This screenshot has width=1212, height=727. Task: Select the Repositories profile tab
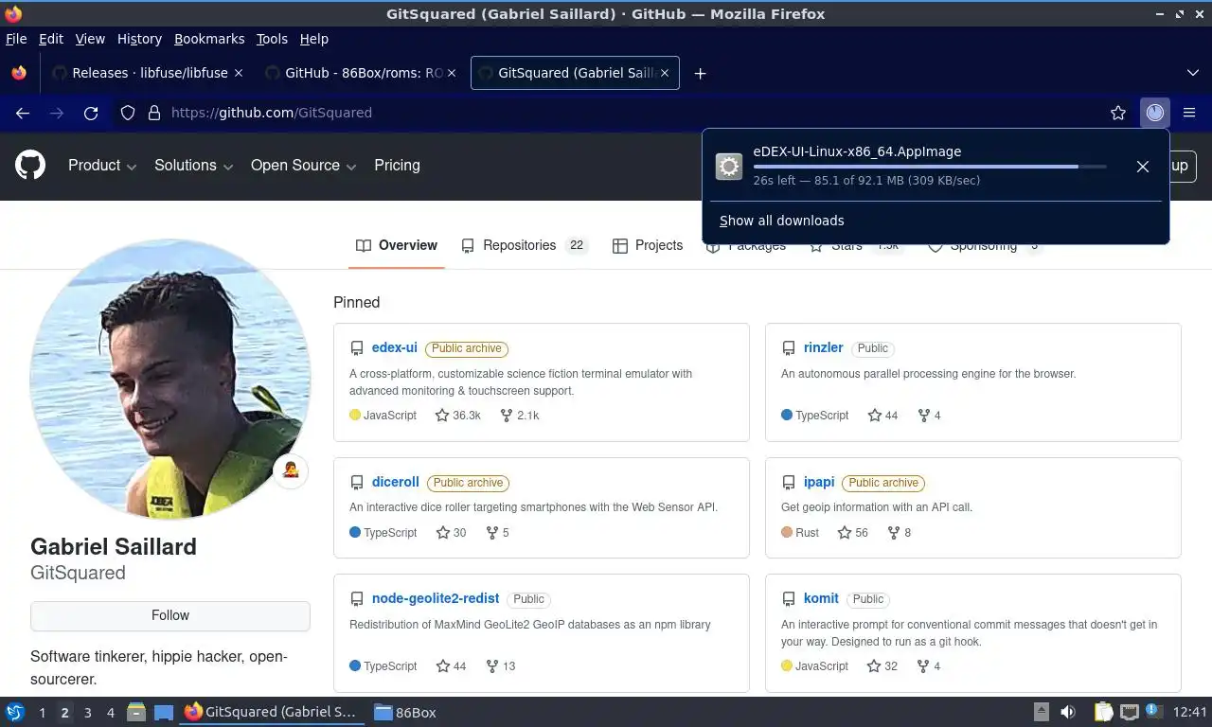(525, 246)
